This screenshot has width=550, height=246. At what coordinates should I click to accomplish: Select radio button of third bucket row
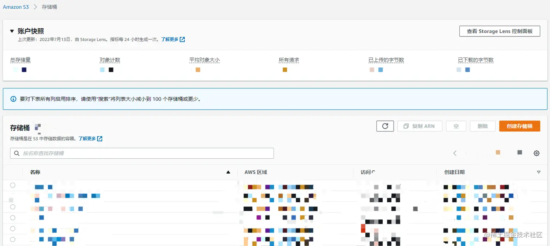(x=13, y=207)
